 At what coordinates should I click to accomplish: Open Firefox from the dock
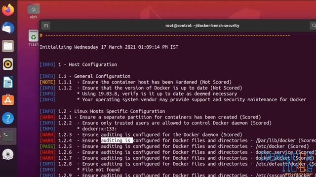pyautogui.click(x=8, y=9)
